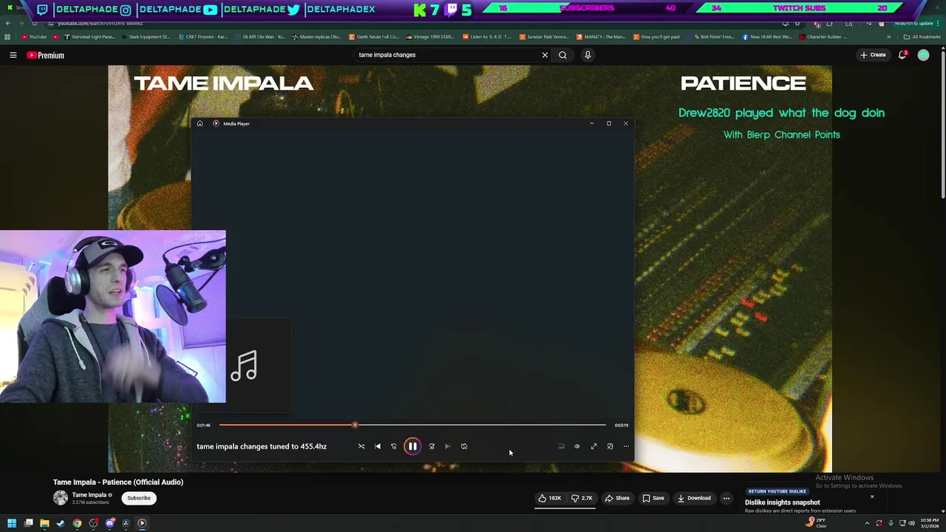Open Google Chrome from the taskbar

(77, 523)
